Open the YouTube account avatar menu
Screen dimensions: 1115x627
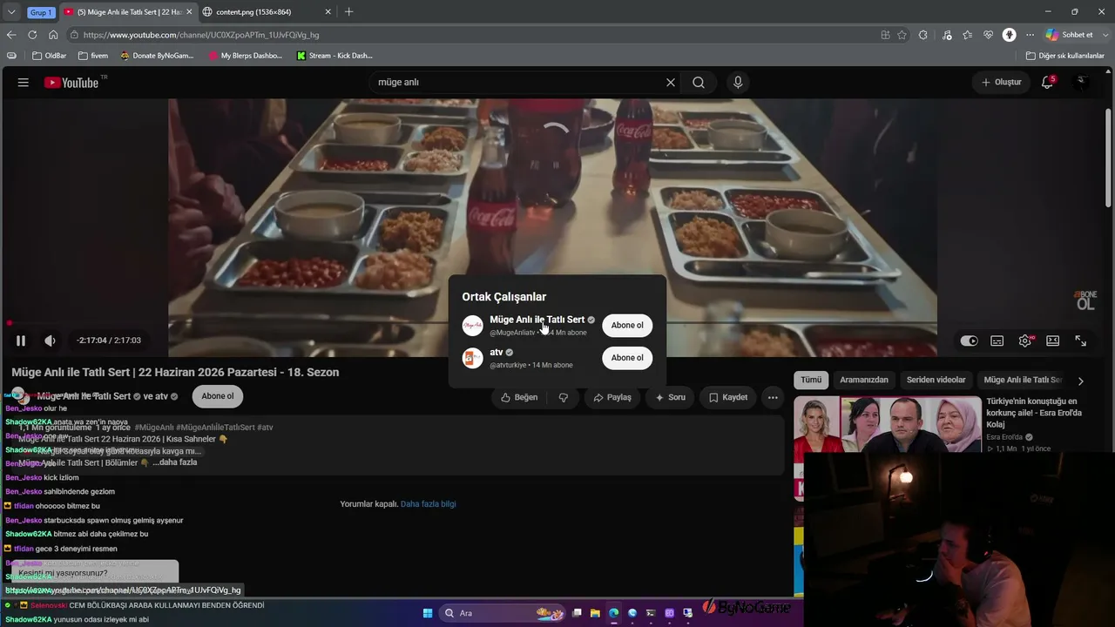click(x=1082, y=83)
